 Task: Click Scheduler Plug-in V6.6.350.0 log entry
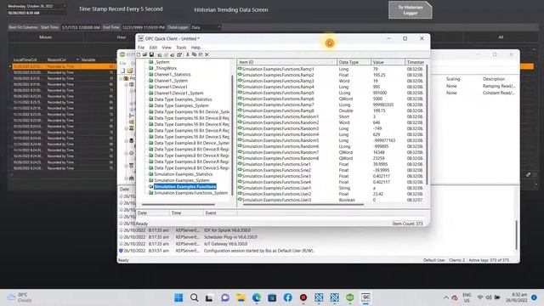[x=230, y=237]
